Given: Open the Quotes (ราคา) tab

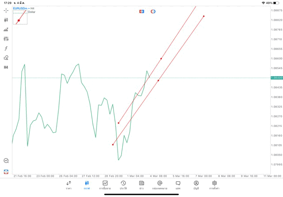Looking at the screenshot, I should tap(69, 185).
